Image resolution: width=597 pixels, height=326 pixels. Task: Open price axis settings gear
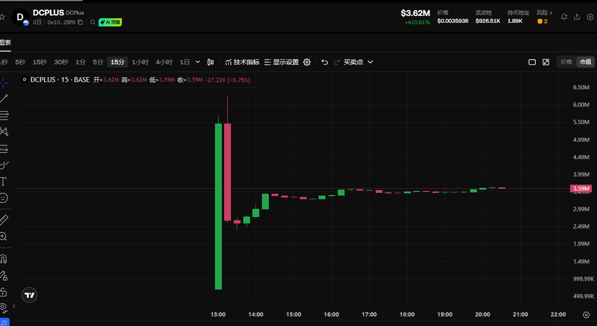click(x=586, y=315)
